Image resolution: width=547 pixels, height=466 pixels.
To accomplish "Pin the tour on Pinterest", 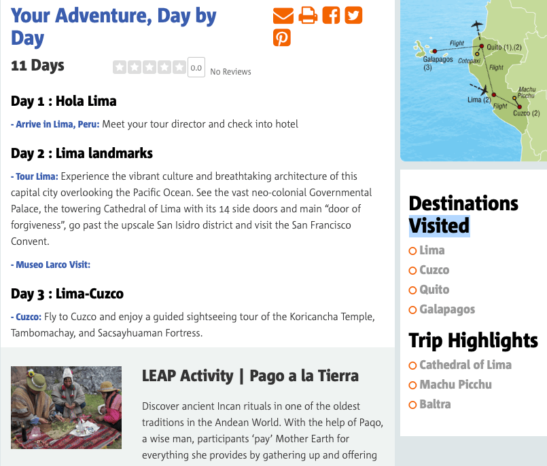I will (282, 38).
